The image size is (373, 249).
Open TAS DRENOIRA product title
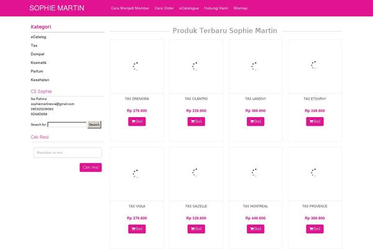point(137,98)
